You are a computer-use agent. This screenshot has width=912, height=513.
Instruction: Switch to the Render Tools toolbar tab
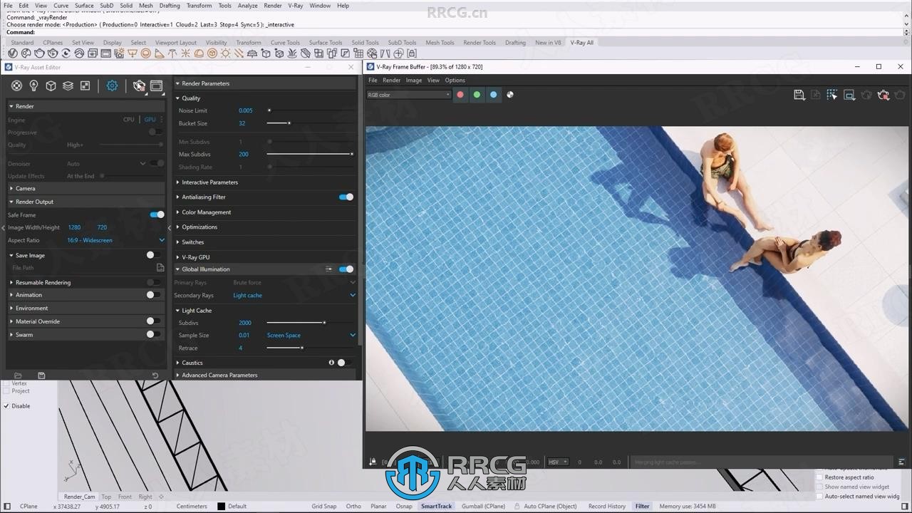click(480, 43)
